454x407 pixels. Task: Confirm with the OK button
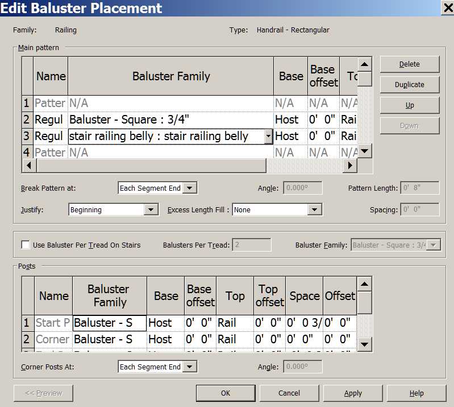[226, 393]
